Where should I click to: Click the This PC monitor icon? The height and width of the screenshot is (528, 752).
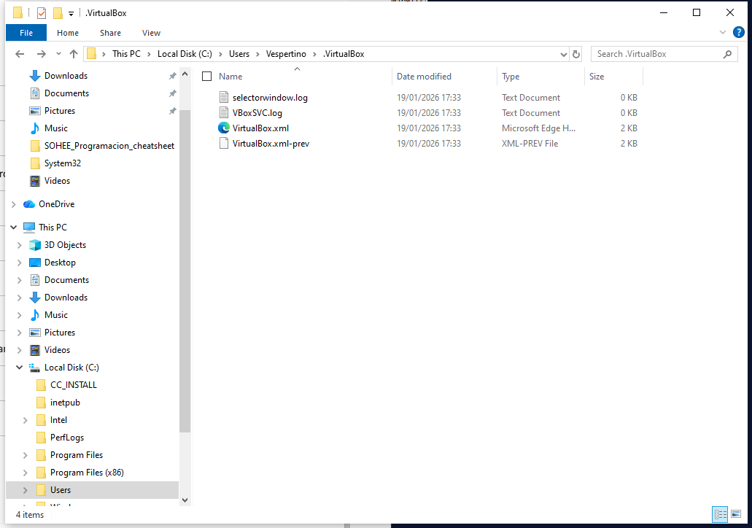29,228
